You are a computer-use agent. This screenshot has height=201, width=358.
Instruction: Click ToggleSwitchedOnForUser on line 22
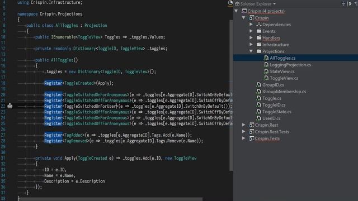[91, 106]
